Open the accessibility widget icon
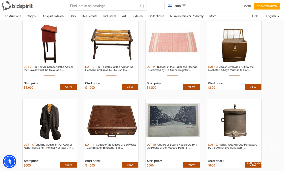The image size is (284, 171). [x=9, y=161]
